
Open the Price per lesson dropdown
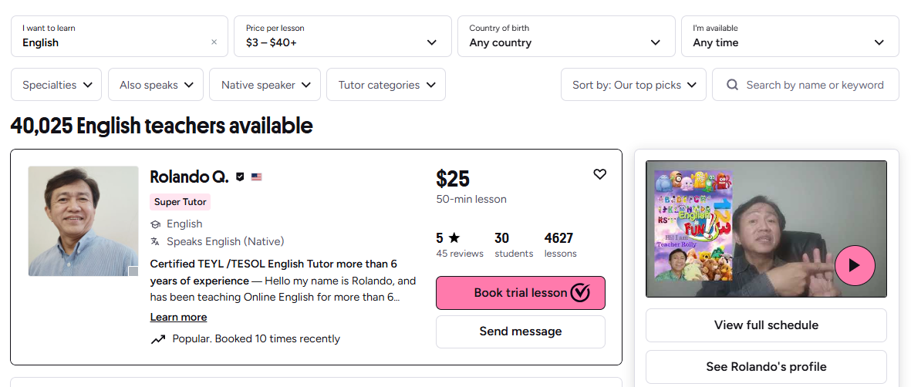click(342, 36)
